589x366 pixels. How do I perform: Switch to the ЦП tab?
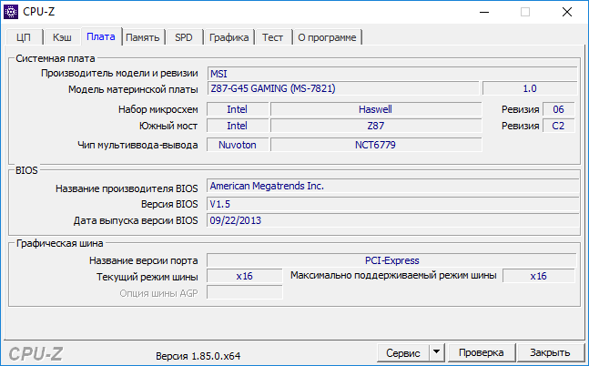tap(24, 37)
